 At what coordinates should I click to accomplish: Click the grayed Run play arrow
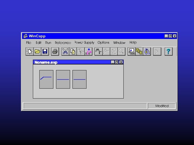point(157,51)
